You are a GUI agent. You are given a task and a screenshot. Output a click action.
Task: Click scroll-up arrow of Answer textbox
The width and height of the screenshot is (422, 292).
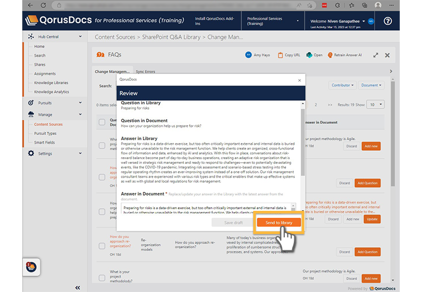point(293,206)
